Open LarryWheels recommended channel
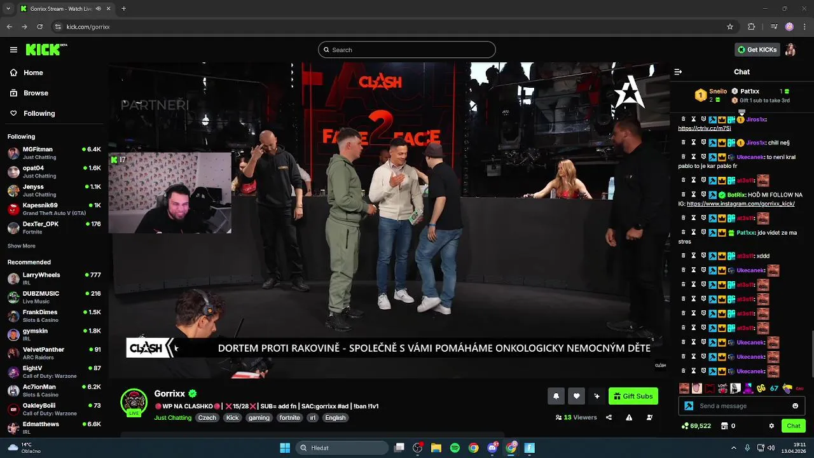This screenshot has width=814, height=458. 54,279
